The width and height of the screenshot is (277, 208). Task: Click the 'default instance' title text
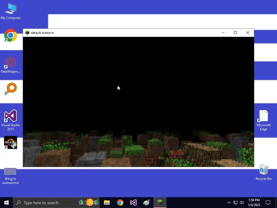coord(42,33)
